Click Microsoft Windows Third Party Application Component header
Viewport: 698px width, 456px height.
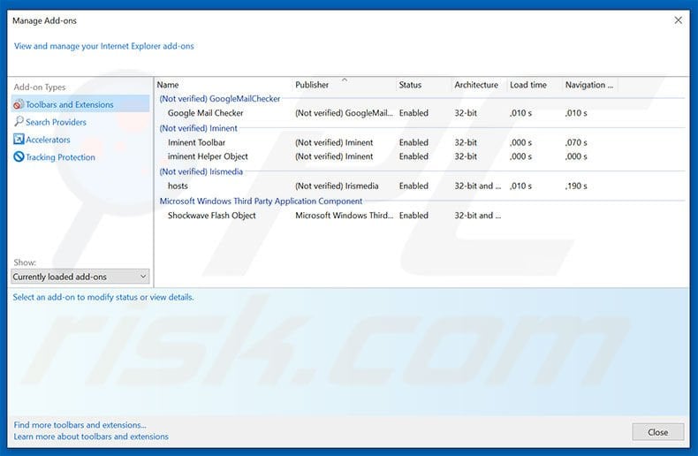click(261, 201)
